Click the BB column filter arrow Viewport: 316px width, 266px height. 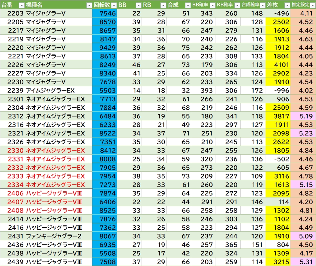click(138, 5)
